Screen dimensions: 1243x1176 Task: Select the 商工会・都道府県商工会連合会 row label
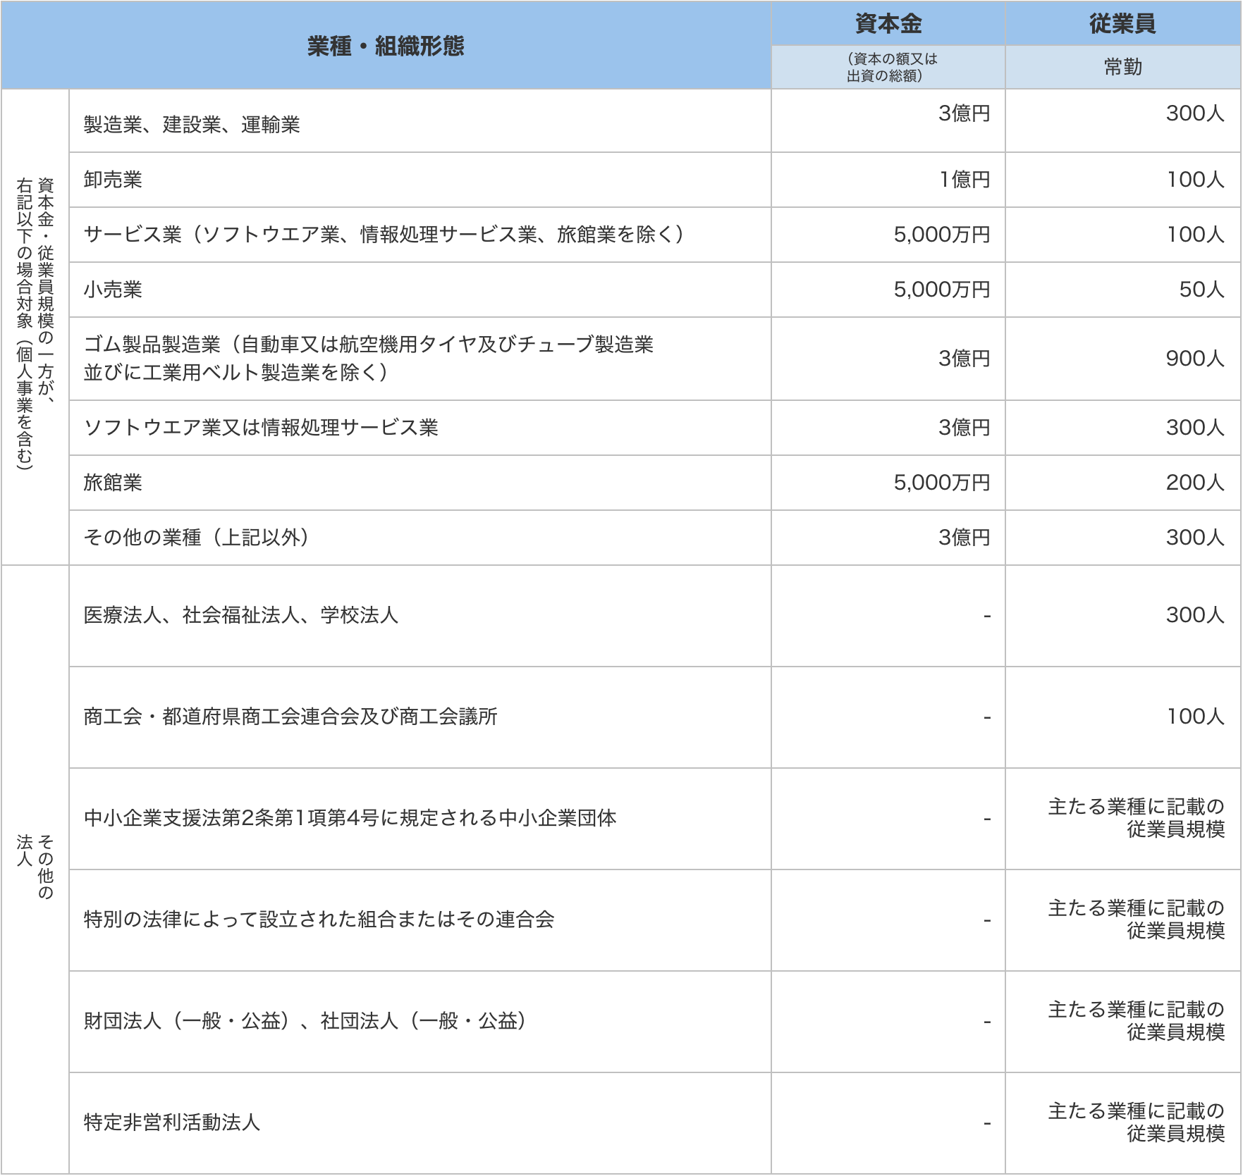tap(290, 717)
